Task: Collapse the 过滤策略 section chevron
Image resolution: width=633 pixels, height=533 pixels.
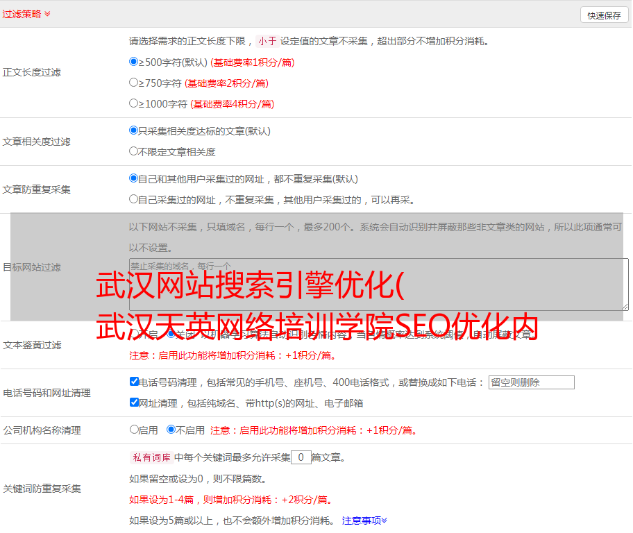Action: 47,14
